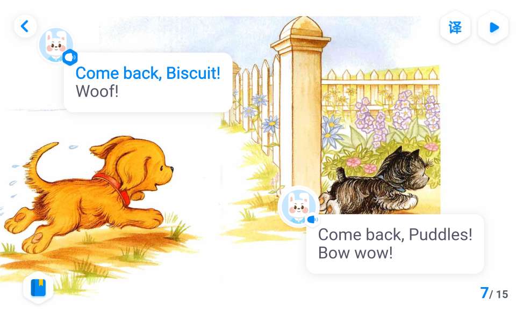This screenshot has width=516, height=322.
Task: Tap the rabbit avatar above Biscuit bubble
Action: pos(56,45)
